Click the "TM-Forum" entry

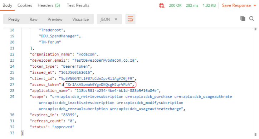[50, 42]
